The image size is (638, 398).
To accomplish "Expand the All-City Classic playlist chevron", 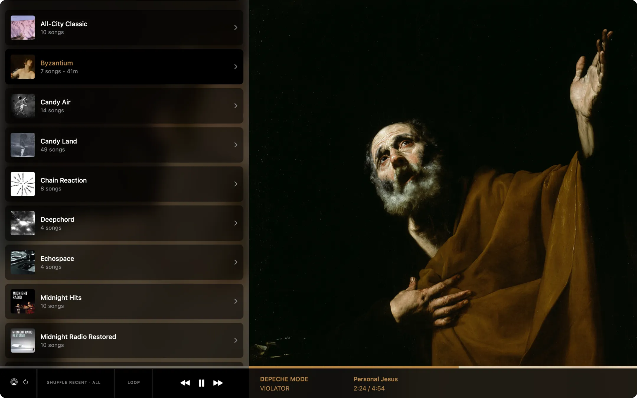I will [x=236, y=27].
